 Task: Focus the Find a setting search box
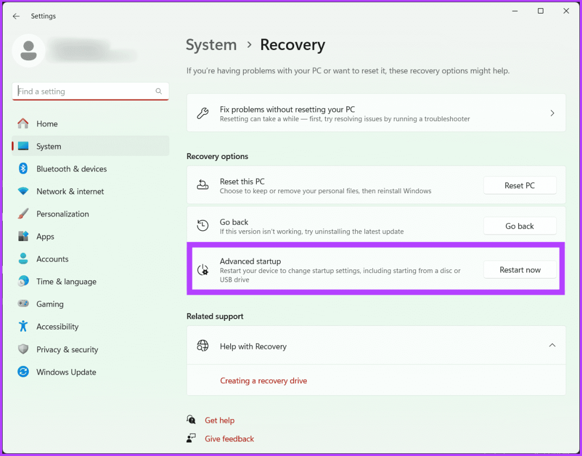84,91
